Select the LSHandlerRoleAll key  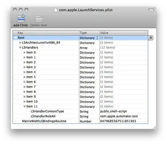point(43,116)
